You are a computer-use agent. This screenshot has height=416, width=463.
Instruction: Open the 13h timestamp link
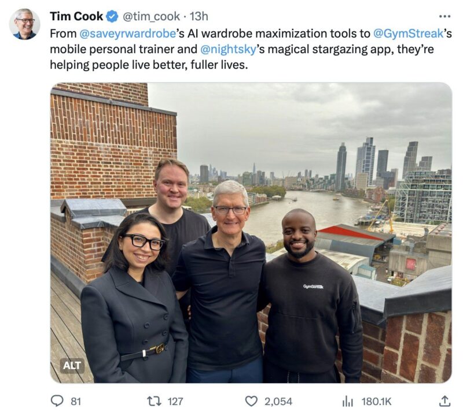(x=199, y=16)
